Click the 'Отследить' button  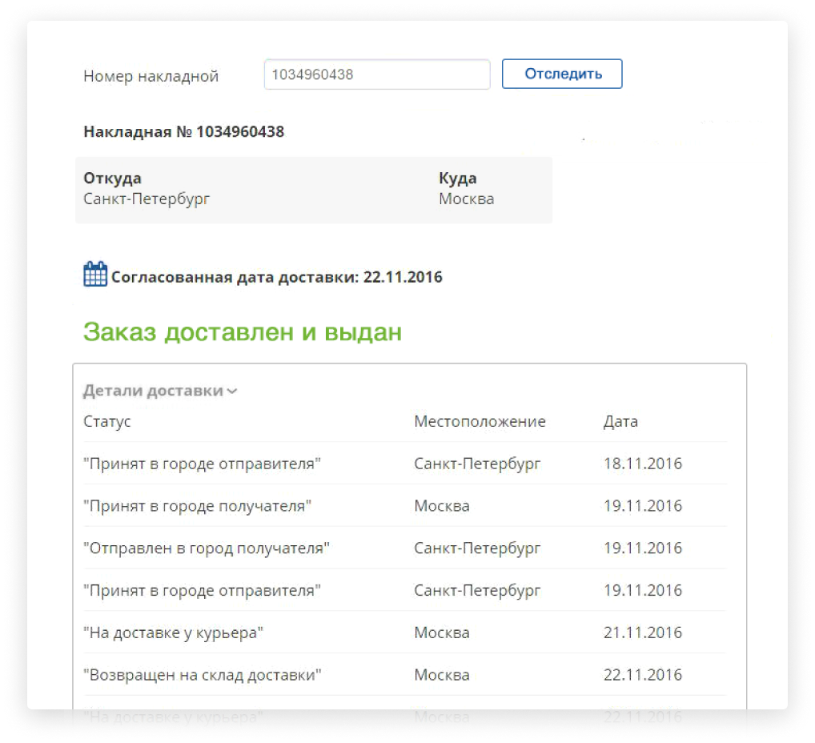click(x=562, y=74)
